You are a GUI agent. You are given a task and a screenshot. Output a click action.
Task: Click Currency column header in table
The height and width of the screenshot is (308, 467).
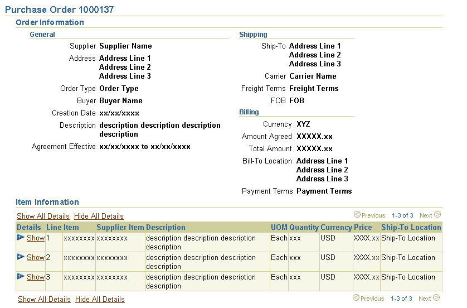point(336,227)
